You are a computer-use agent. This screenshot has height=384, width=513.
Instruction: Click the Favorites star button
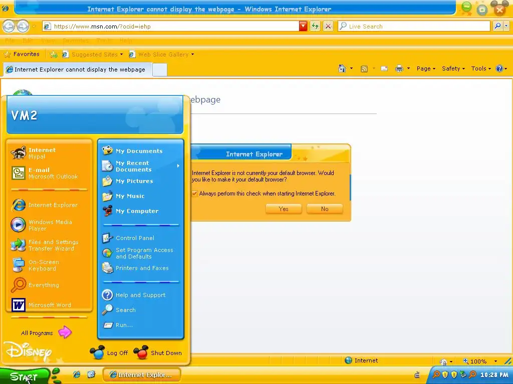(22, 54)
